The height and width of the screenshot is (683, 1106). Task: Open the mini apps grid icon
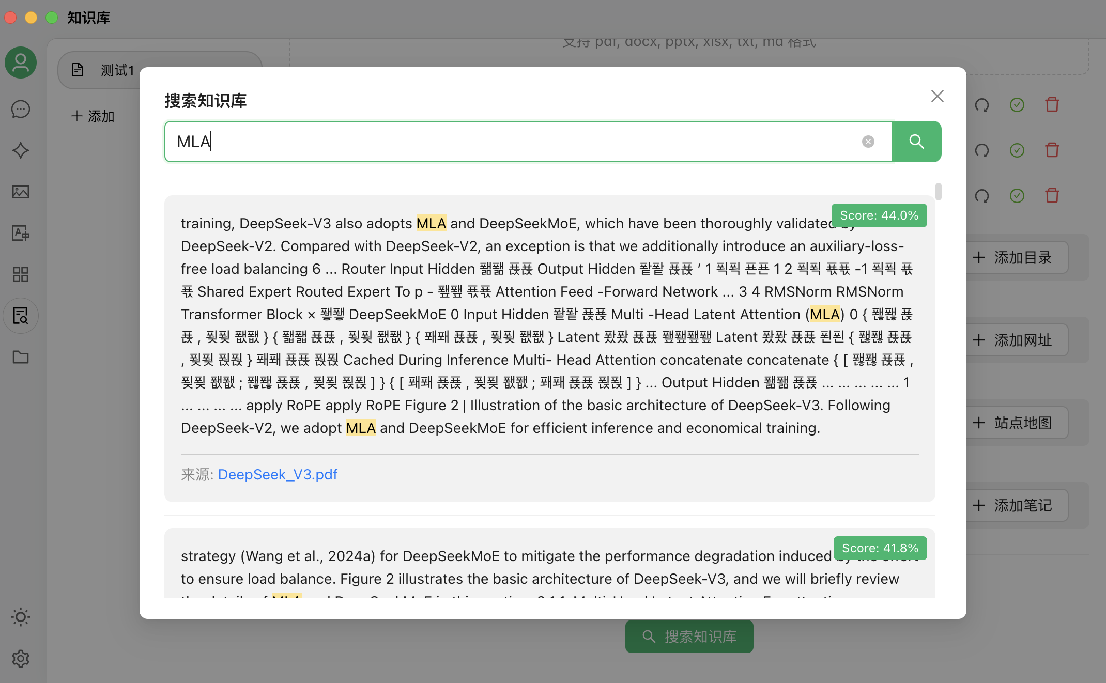pyautogui.click(x=21, y=274)
